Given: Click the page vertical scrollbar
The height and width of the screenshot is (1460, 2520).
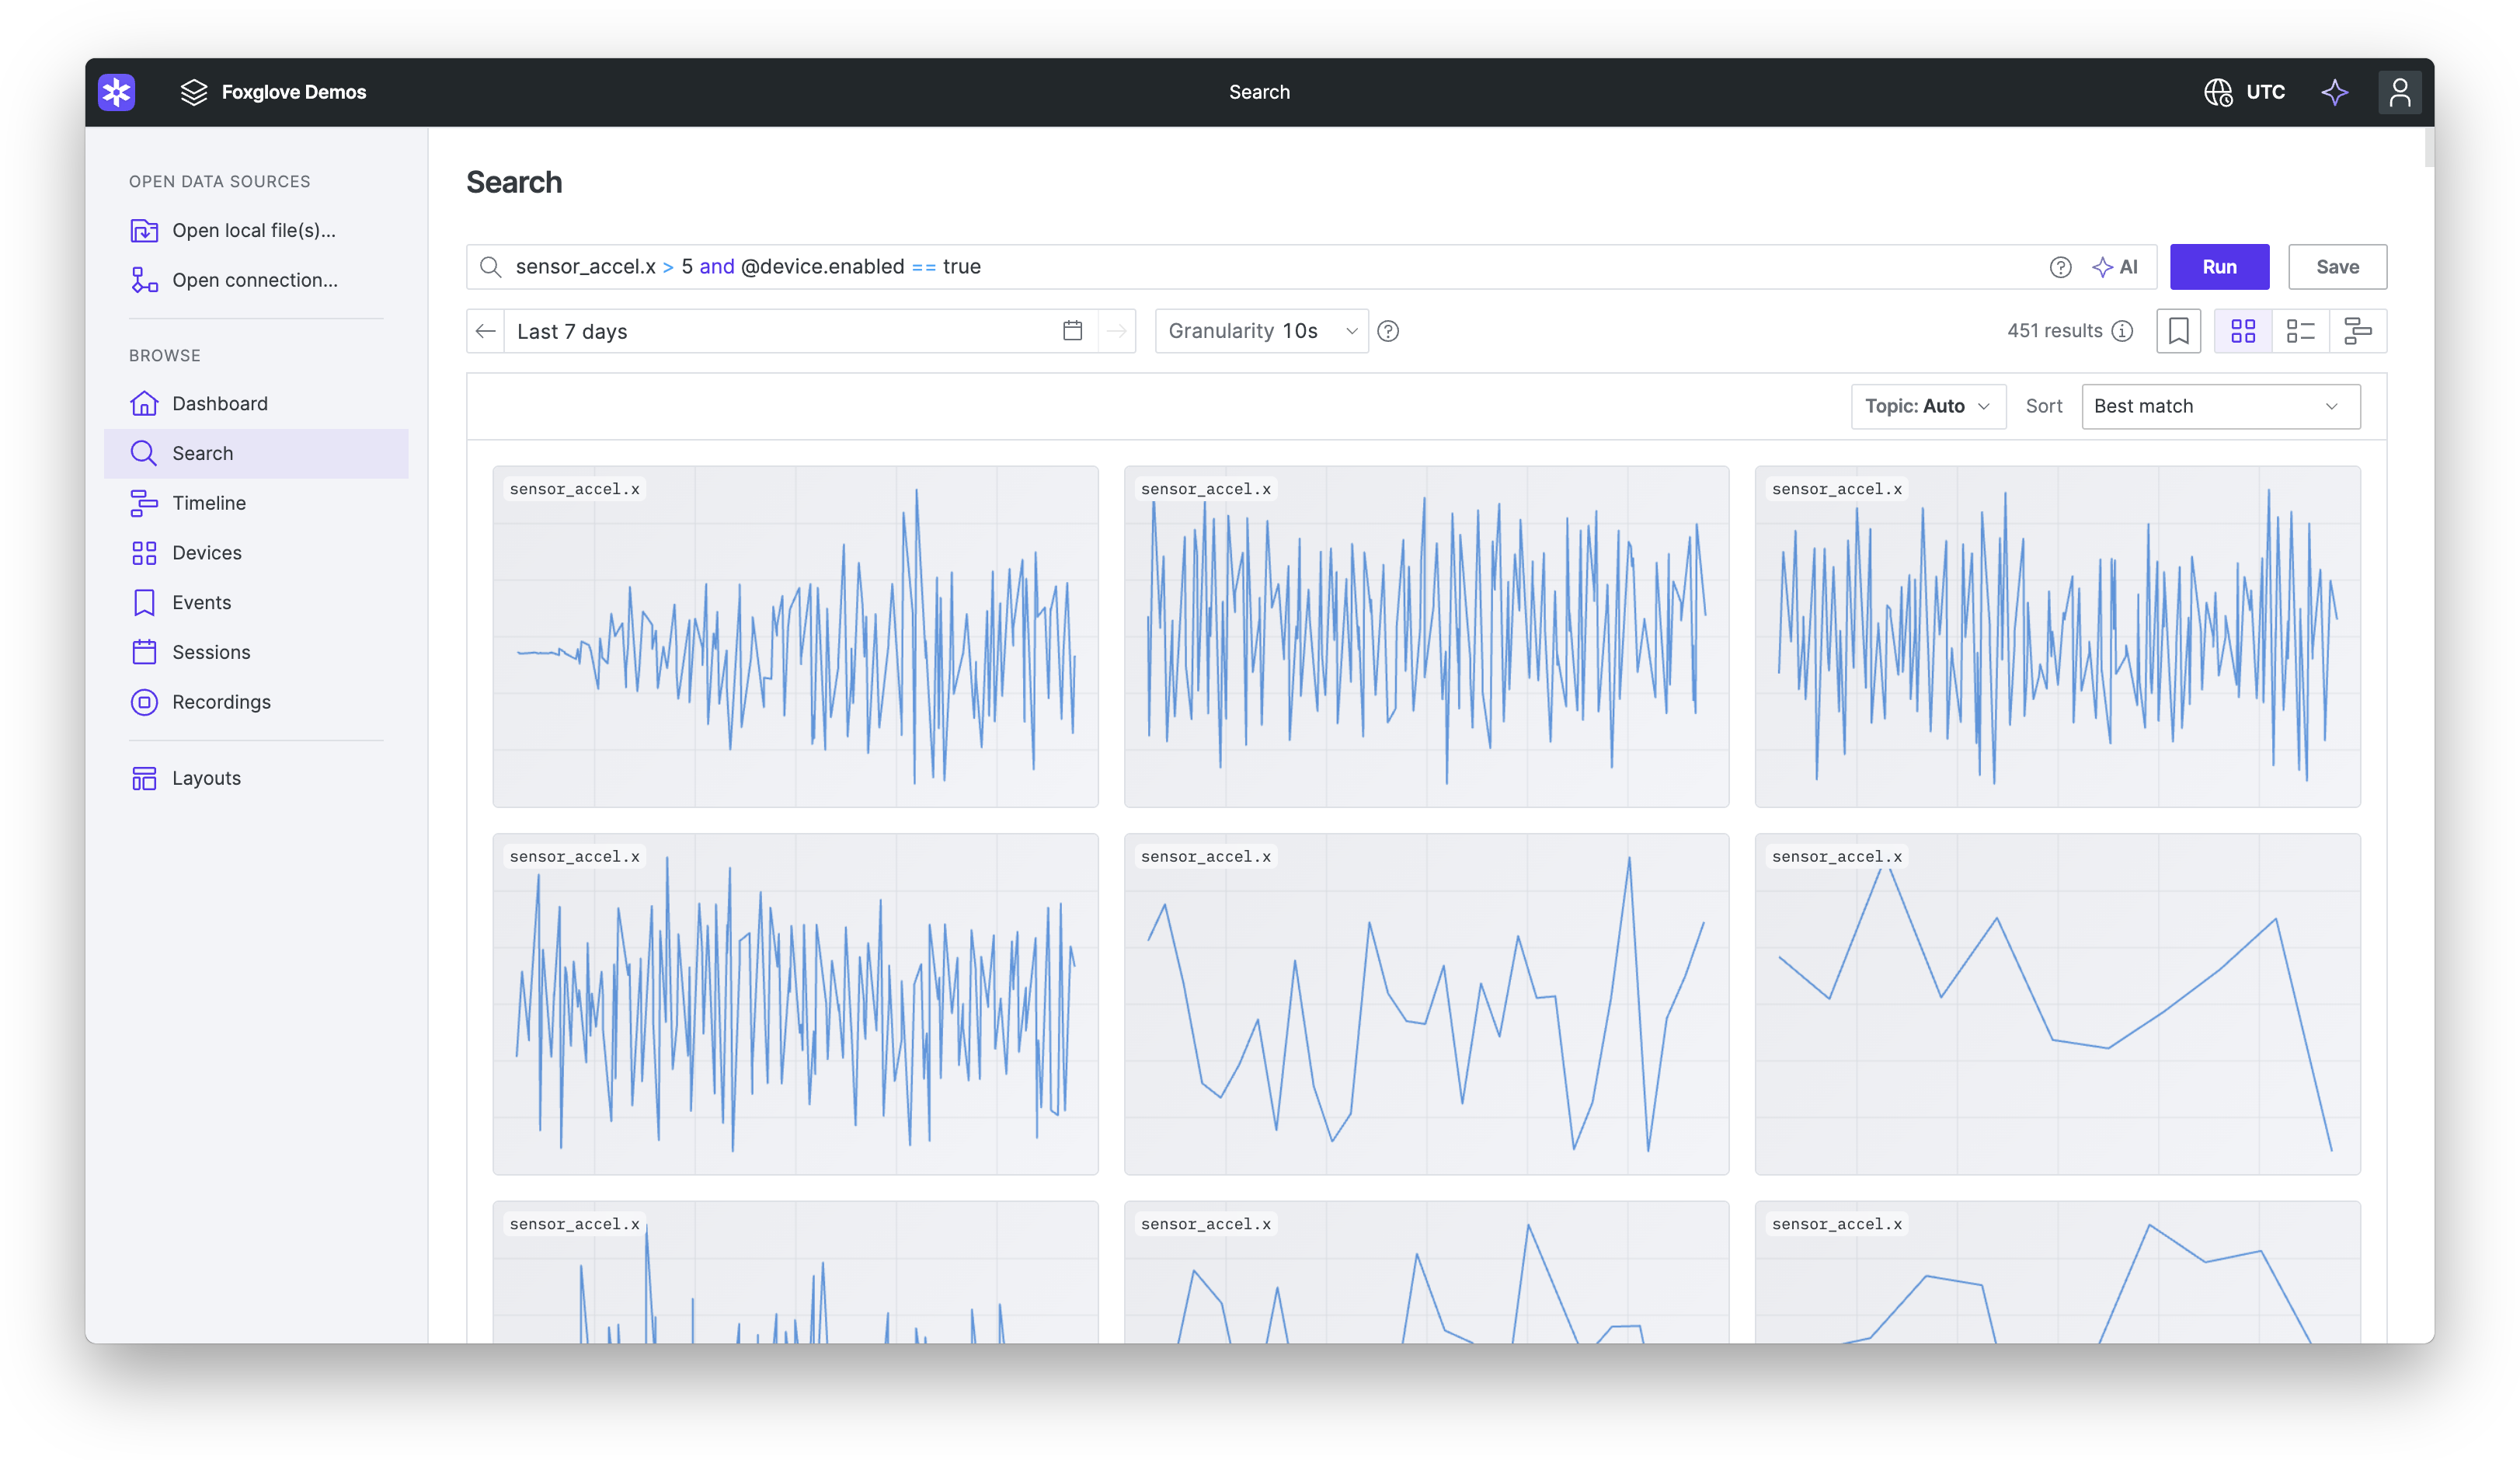Looking at the screenshot, I should [2428, 148].
